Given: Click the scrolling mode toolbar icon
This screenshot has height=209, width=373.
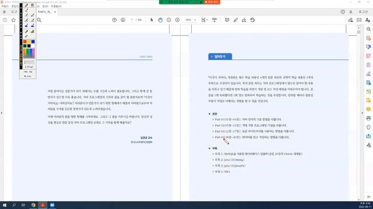Looking at the screenshot, I should tap(214, 20).
